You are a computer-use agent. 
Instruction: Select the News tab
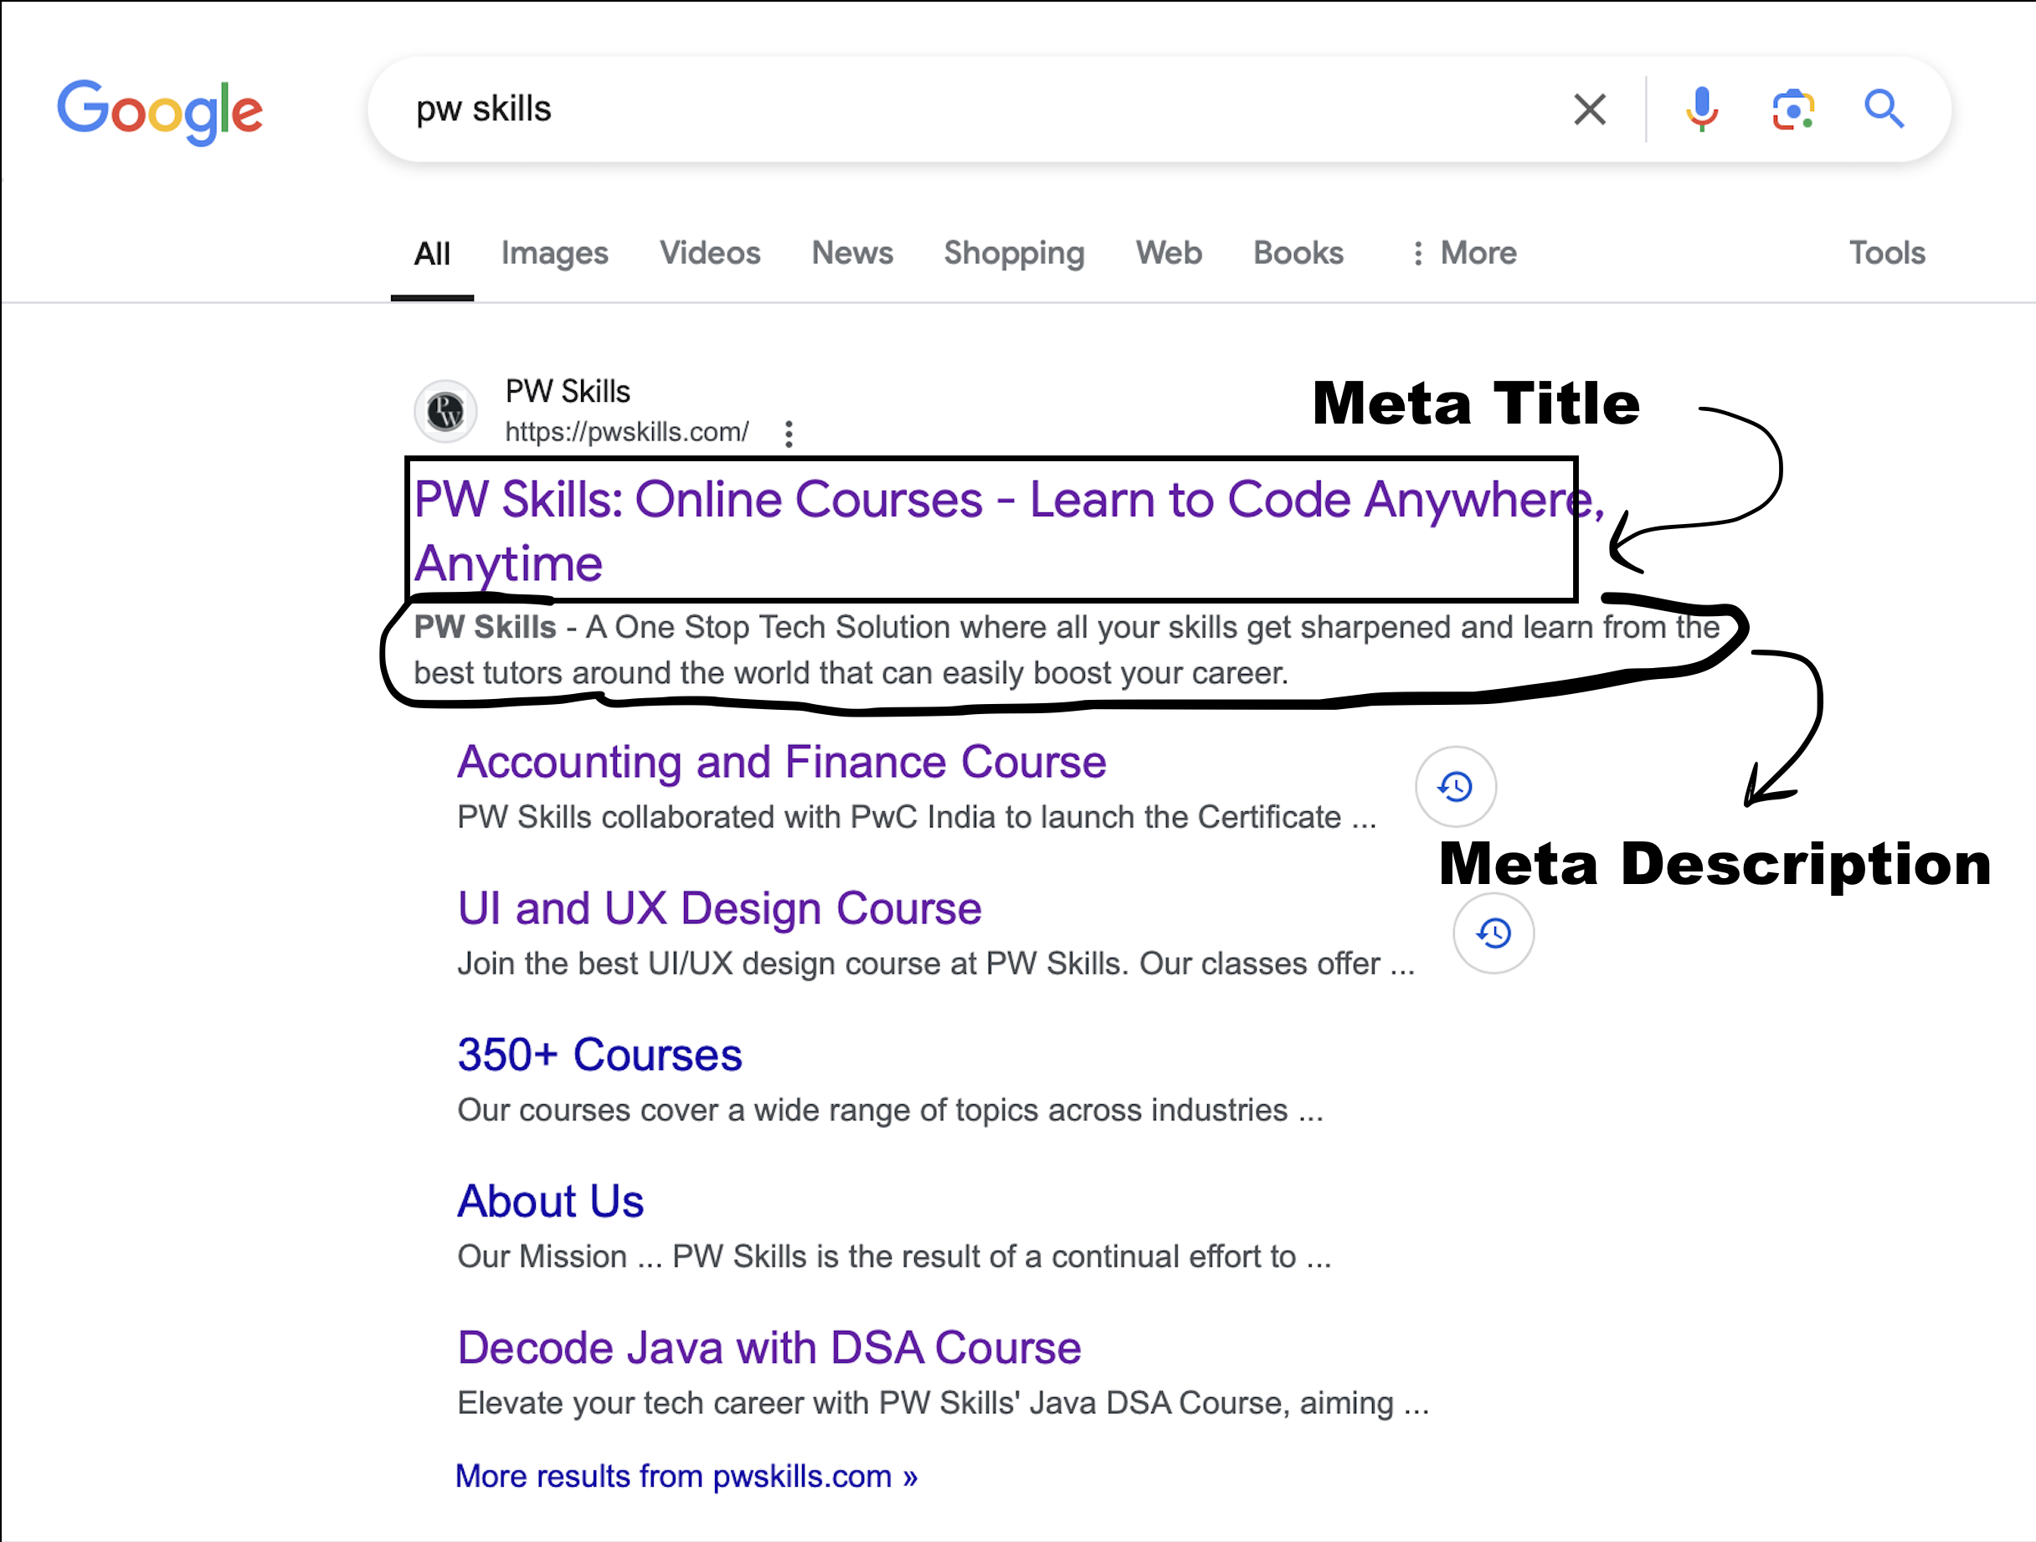[x=851, y=253]
